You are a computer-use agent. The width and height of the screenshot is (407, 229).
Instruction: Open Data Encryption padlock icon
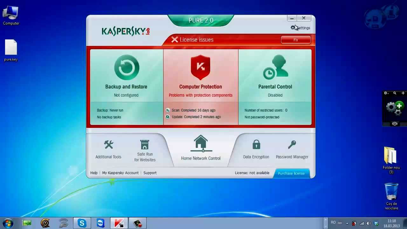point(256,144)
